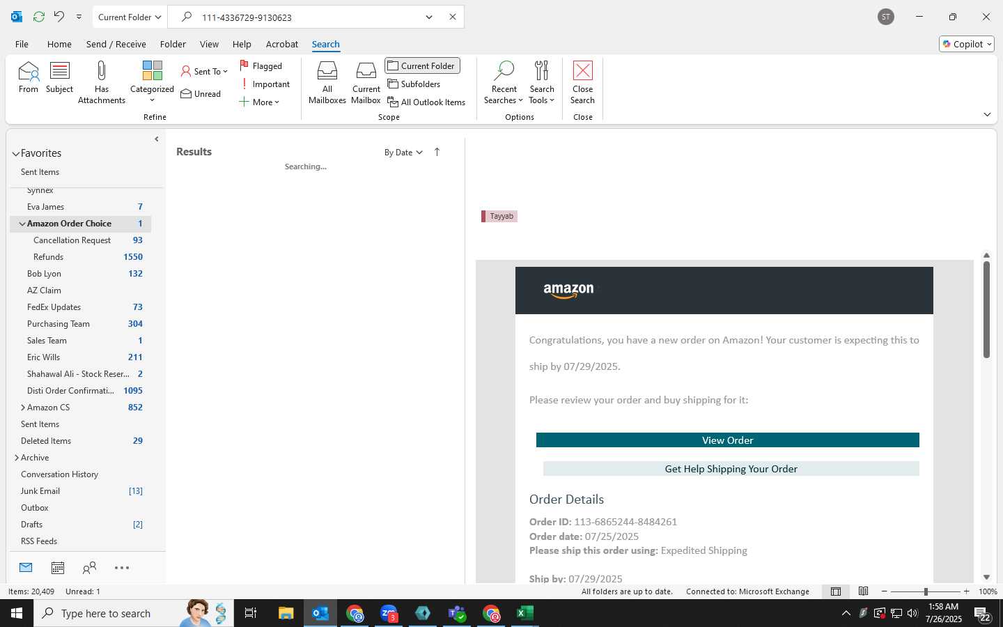Set scope to All Outlook Items
The height and width of the screenshot is (627, 1003).
click(426, 102)
